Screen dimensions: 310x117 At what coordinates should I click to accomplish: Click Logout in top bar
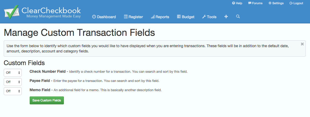296,3
